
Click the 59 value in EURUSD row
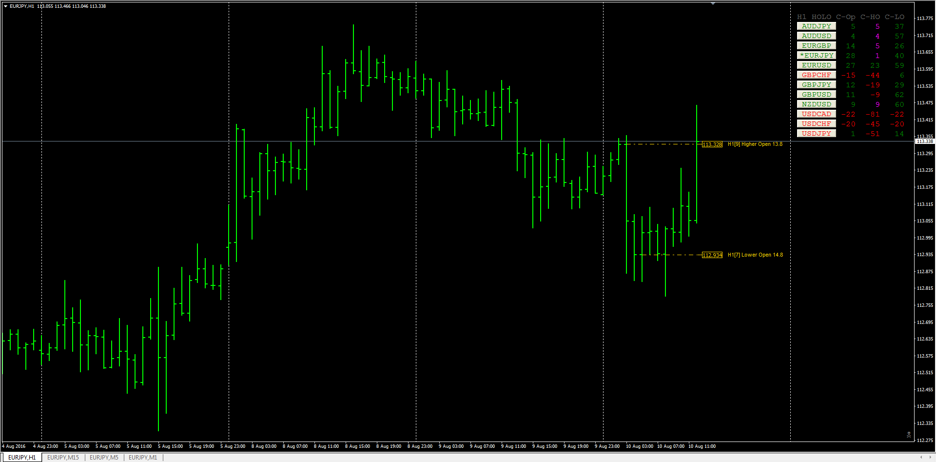click(x=899, y=66)
